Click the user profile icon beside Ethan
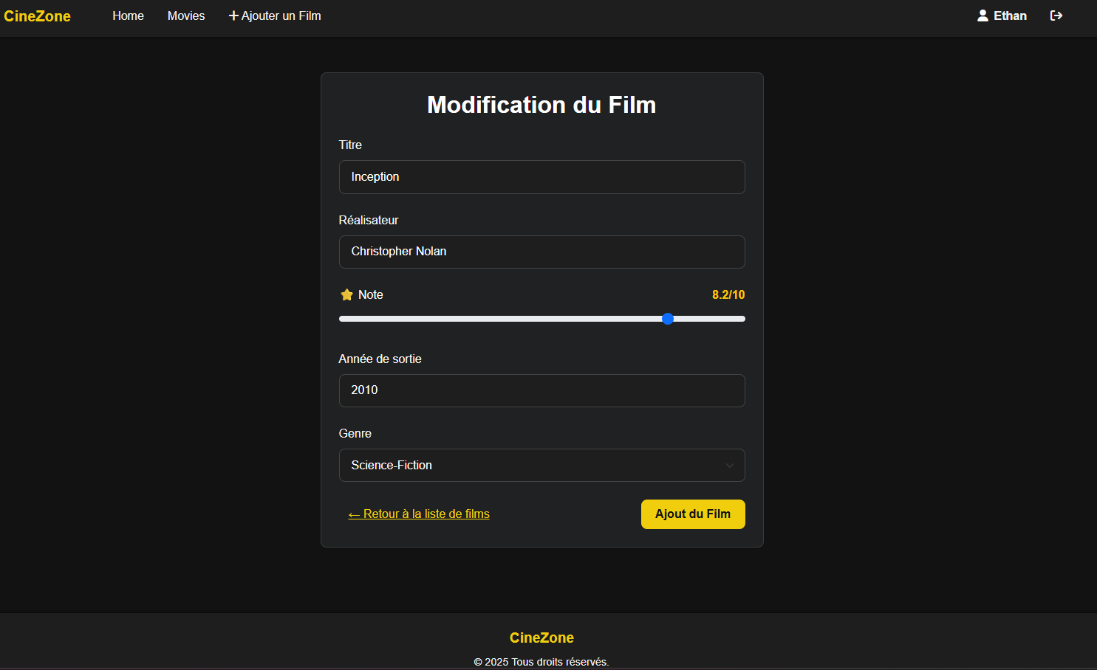 (982, 15)
